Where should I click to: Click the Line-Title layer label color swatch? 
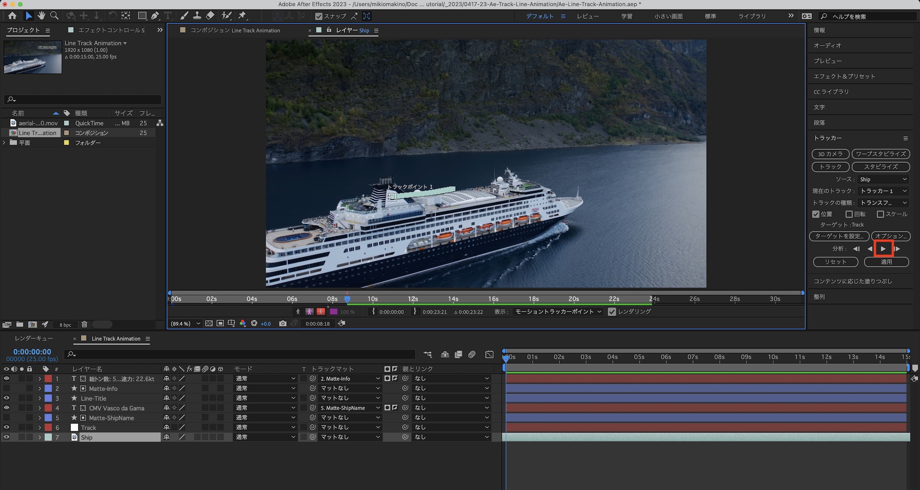point(48,398)
